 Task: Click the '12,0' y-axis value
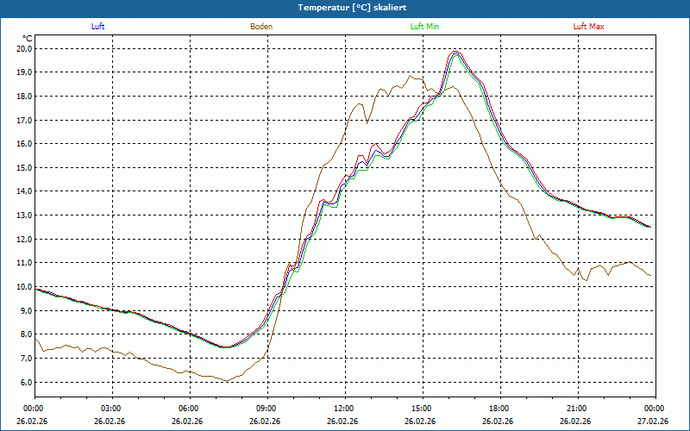[24, 239]
